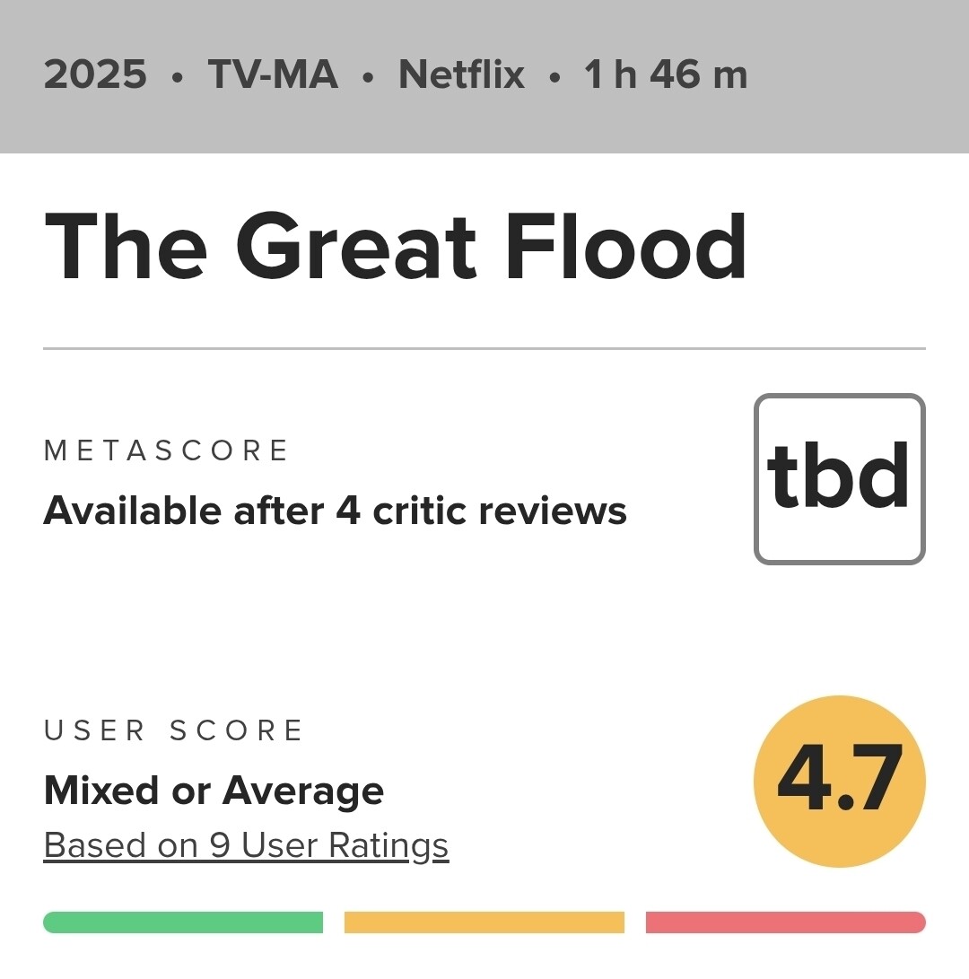969x979 pixels.
Task: Select the yellow mixed ratings bar segment
Action: coord(484,922)
